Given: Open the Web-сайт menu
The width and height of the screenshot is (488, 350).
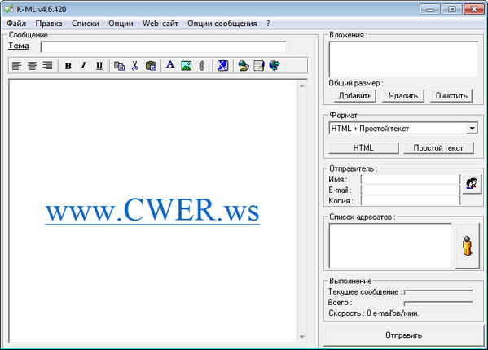Looking at the screenshot, I should point(160,24).
